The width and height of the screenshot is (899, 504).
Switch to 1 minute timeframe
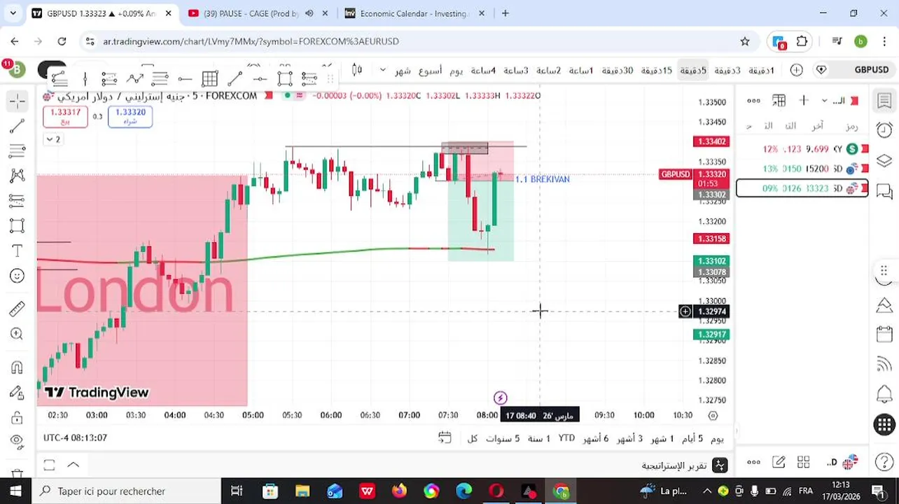(x=761, y=70)
